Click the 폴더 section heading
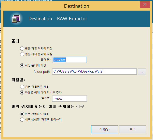This screenshot has width=153, height=140. click(x=16, y=41)
